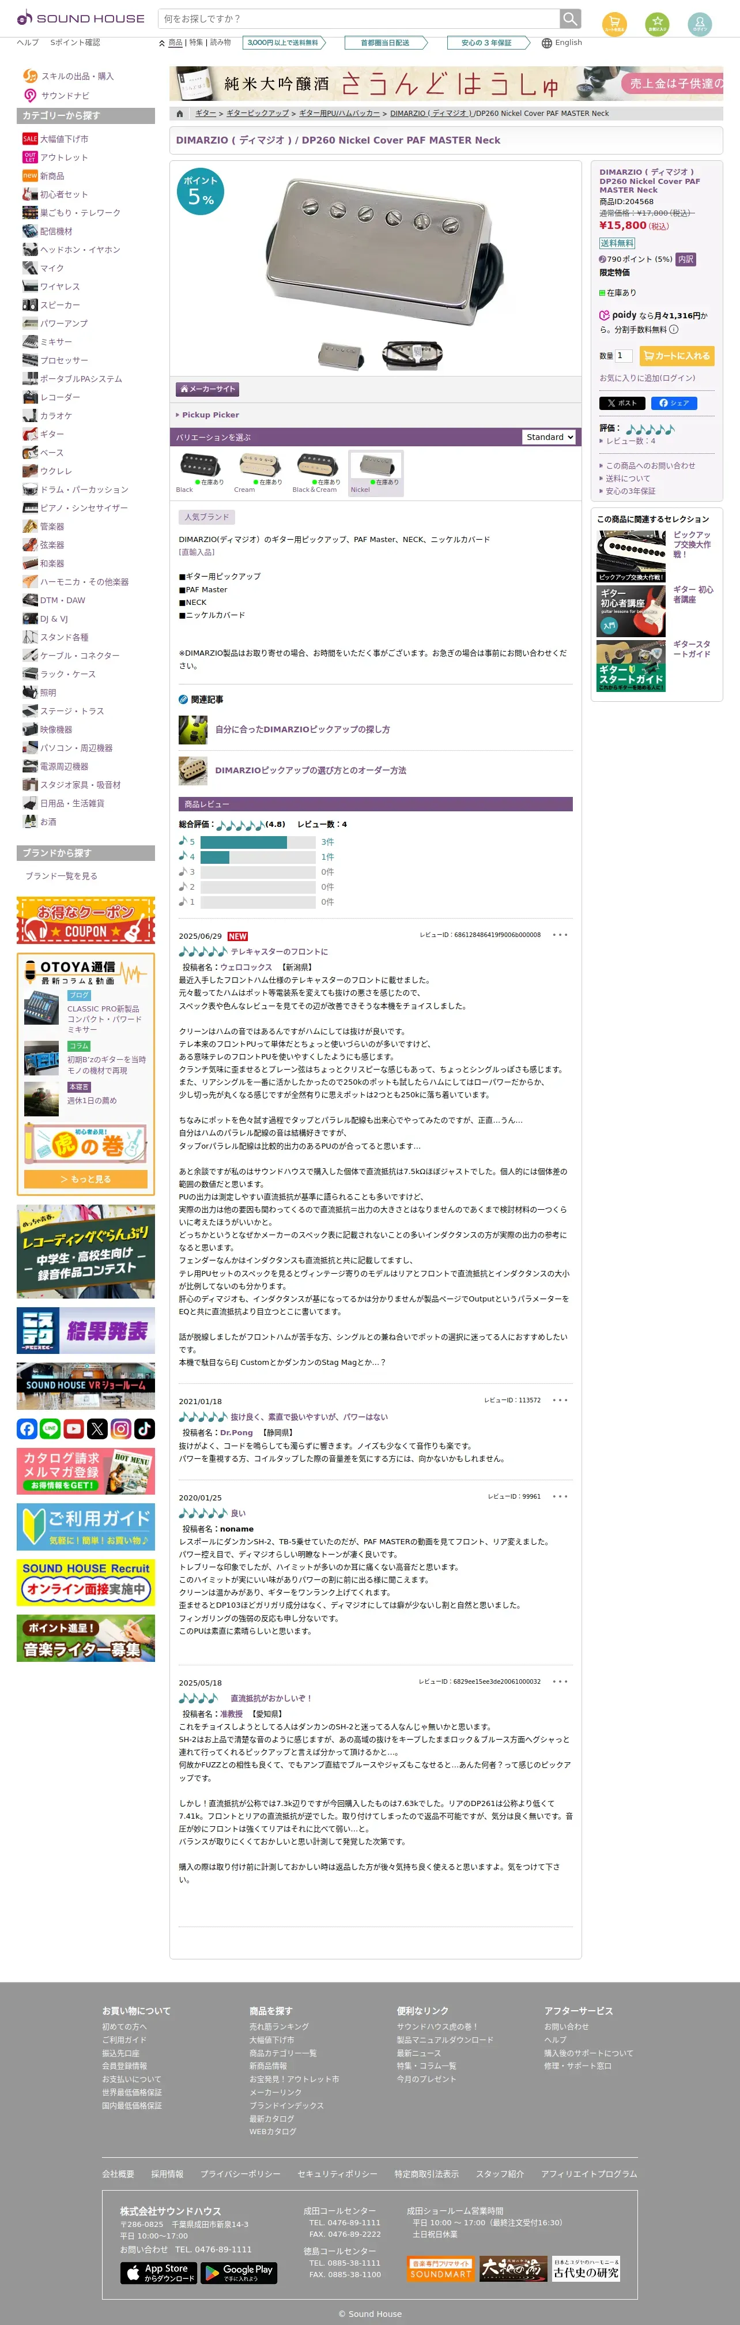Open the Facebook icon in sidebar
This screenshot has width=740, height=2325.
click(27, 1429)
